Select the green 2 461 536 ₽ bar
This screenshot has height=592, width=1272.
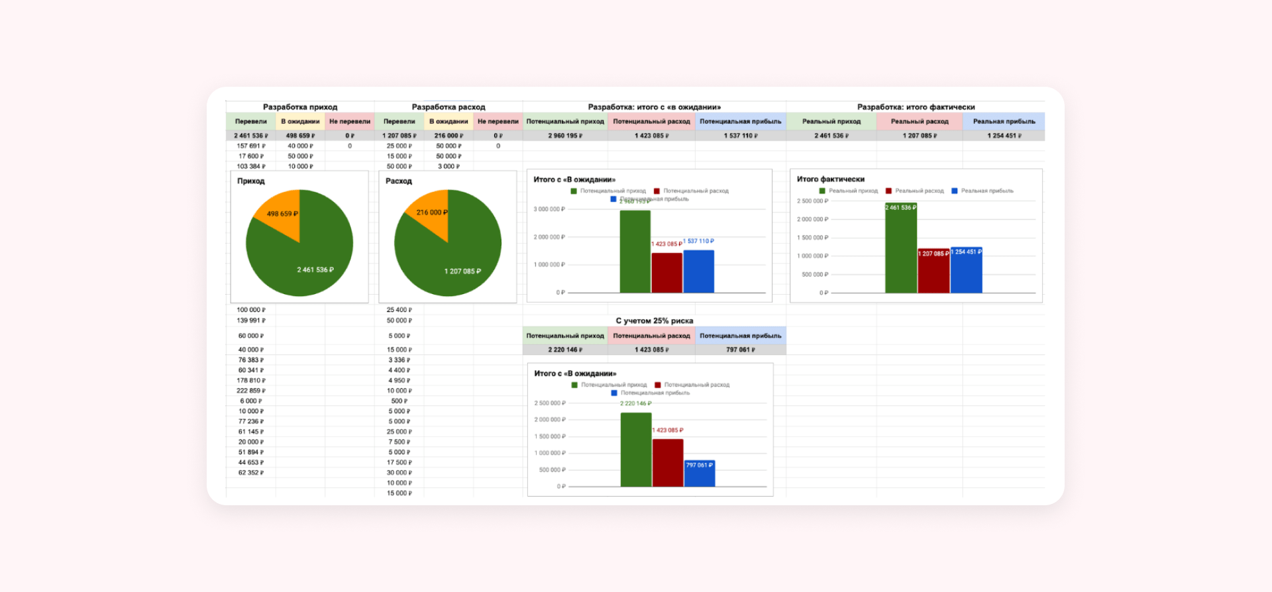(x=901, y=248)
